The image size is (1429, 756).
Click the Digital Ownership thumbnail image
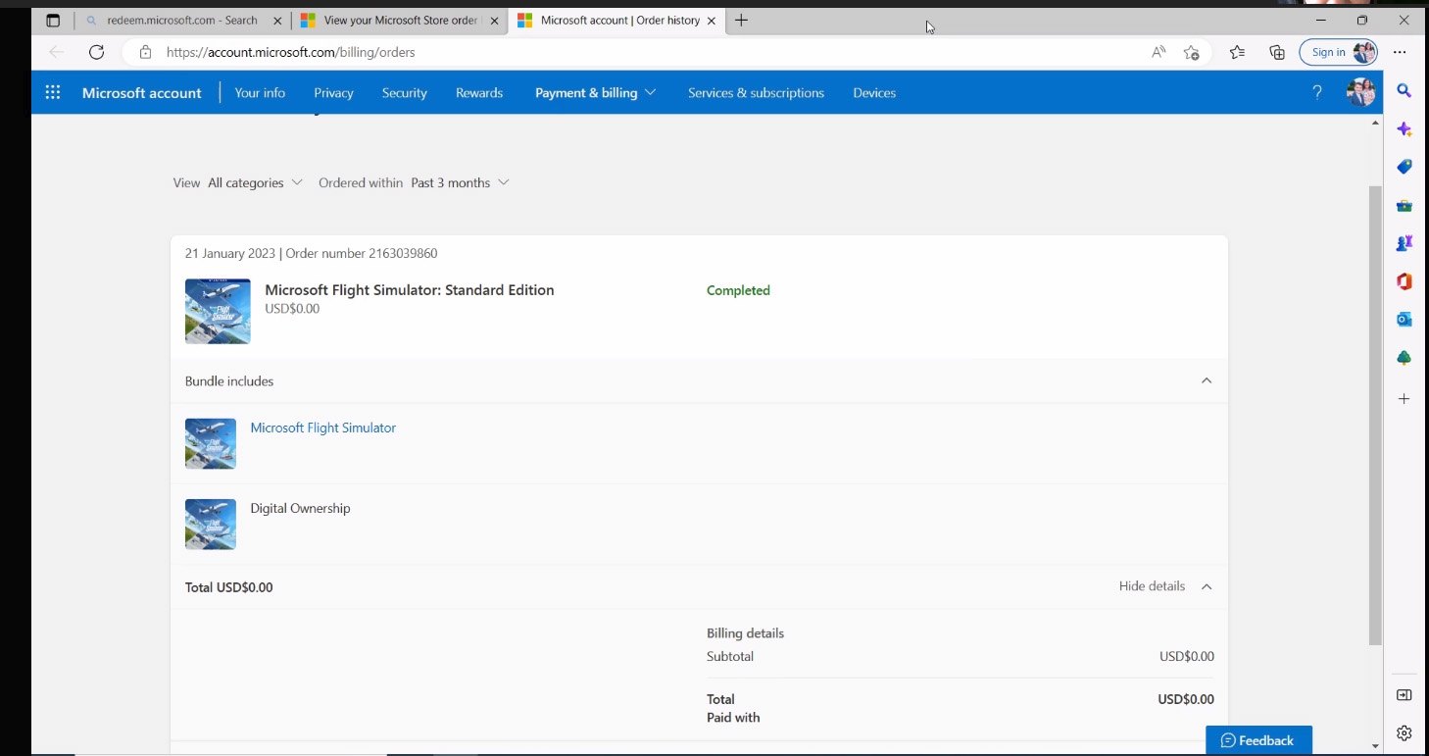(211, 524)
